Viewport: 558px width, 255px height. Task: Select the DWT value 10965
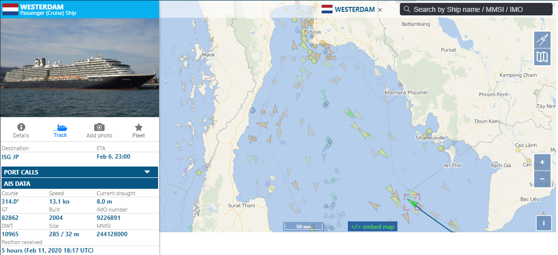point(10,234)
